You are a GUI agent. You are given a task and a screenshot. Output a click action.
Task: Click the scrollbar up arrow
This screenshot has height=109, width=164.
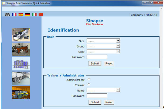coord(161,8)
